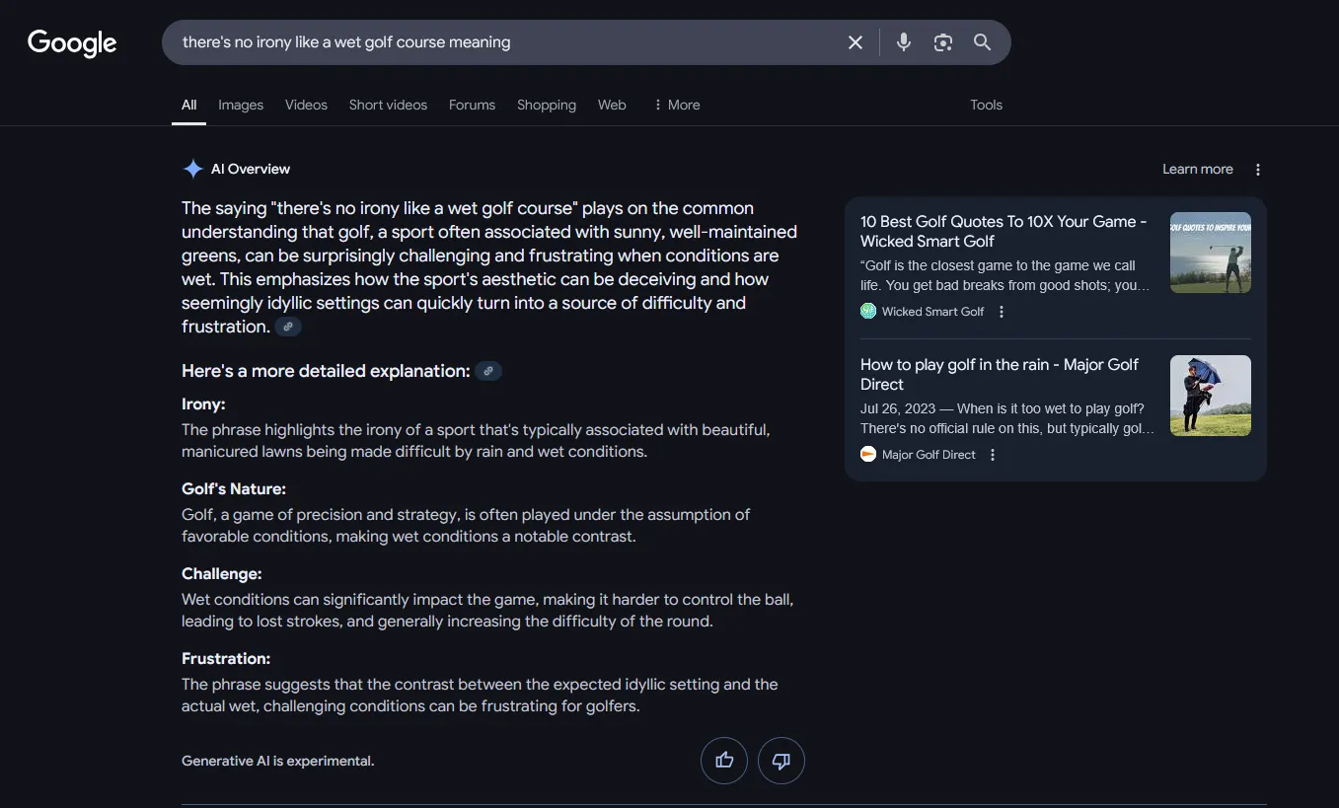This screenshot has height=808, width=1339.
Task: Clear the search query with X icon
Action: pos(855,42)
